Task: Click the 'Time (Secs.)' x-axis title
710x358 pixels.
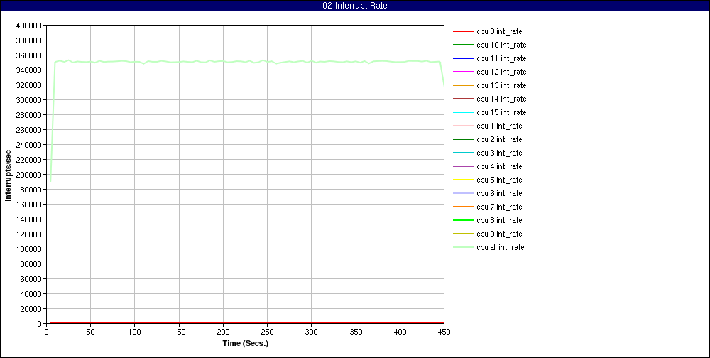Action: tap(246, 344)
